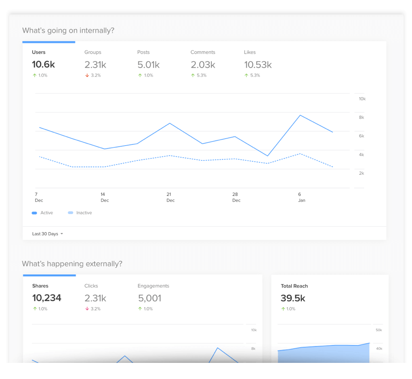Click the 10.6k Users value
This screenshot has height=379, width=412.
click(x=43, y=64)
